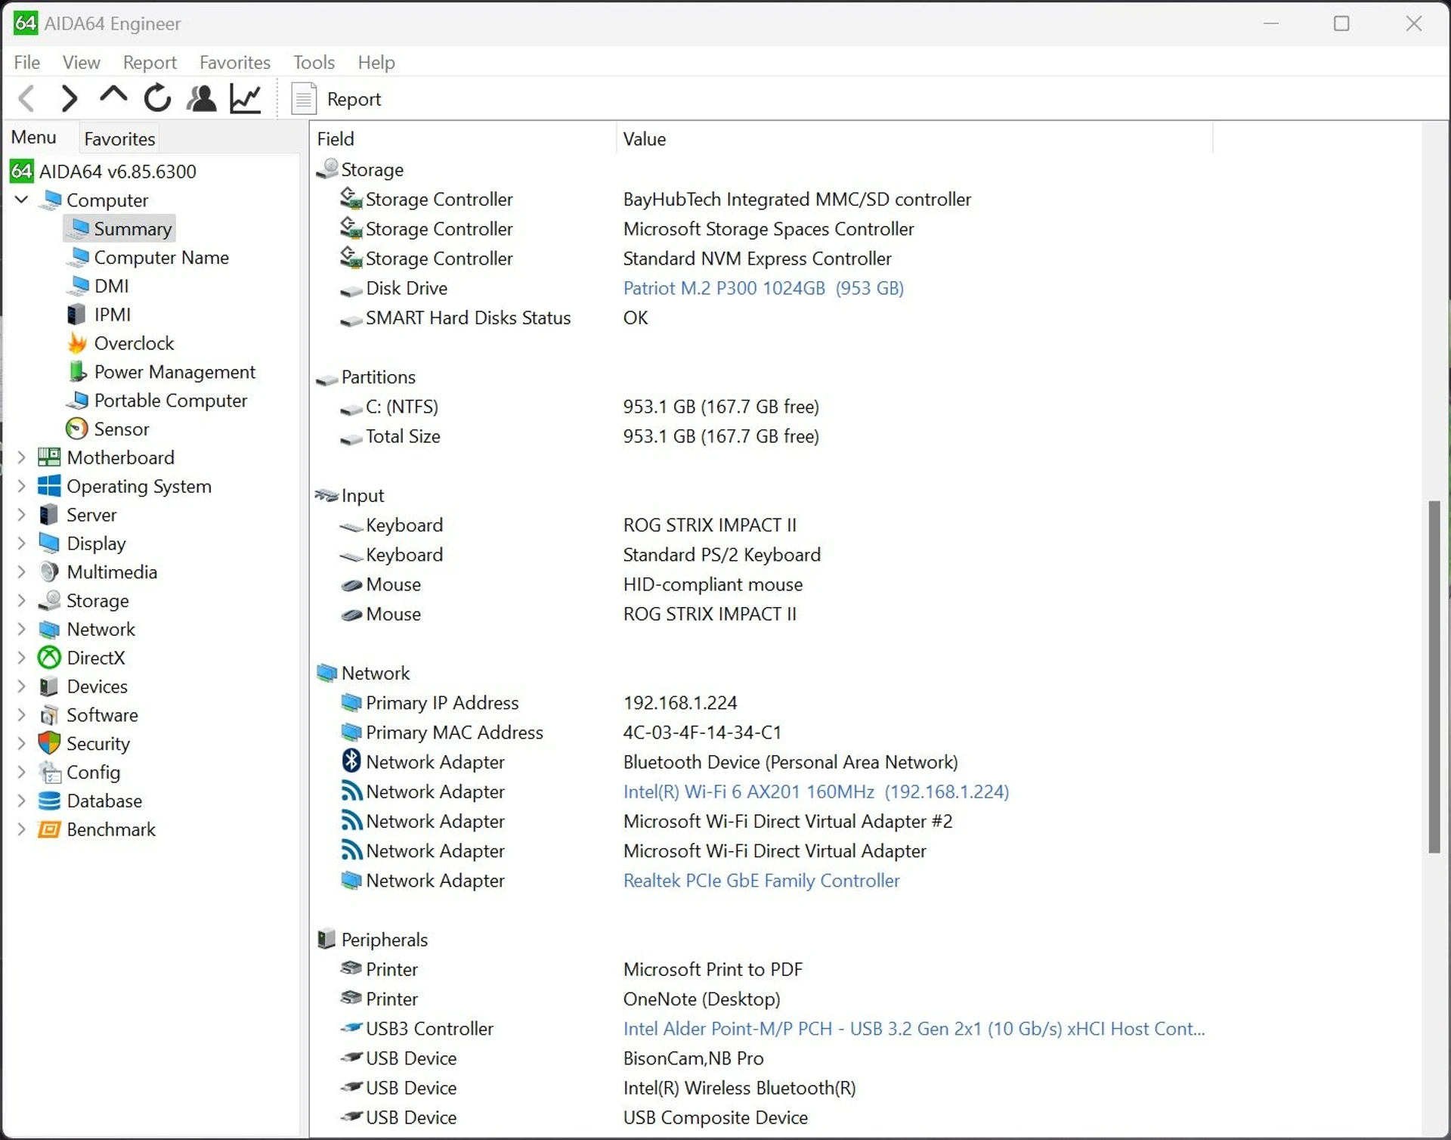Collapse the Computer tree node

(21, 200)
